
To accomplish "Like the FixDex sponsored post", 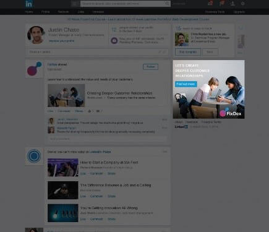I will pyautogui.click(x=50, y=111).
